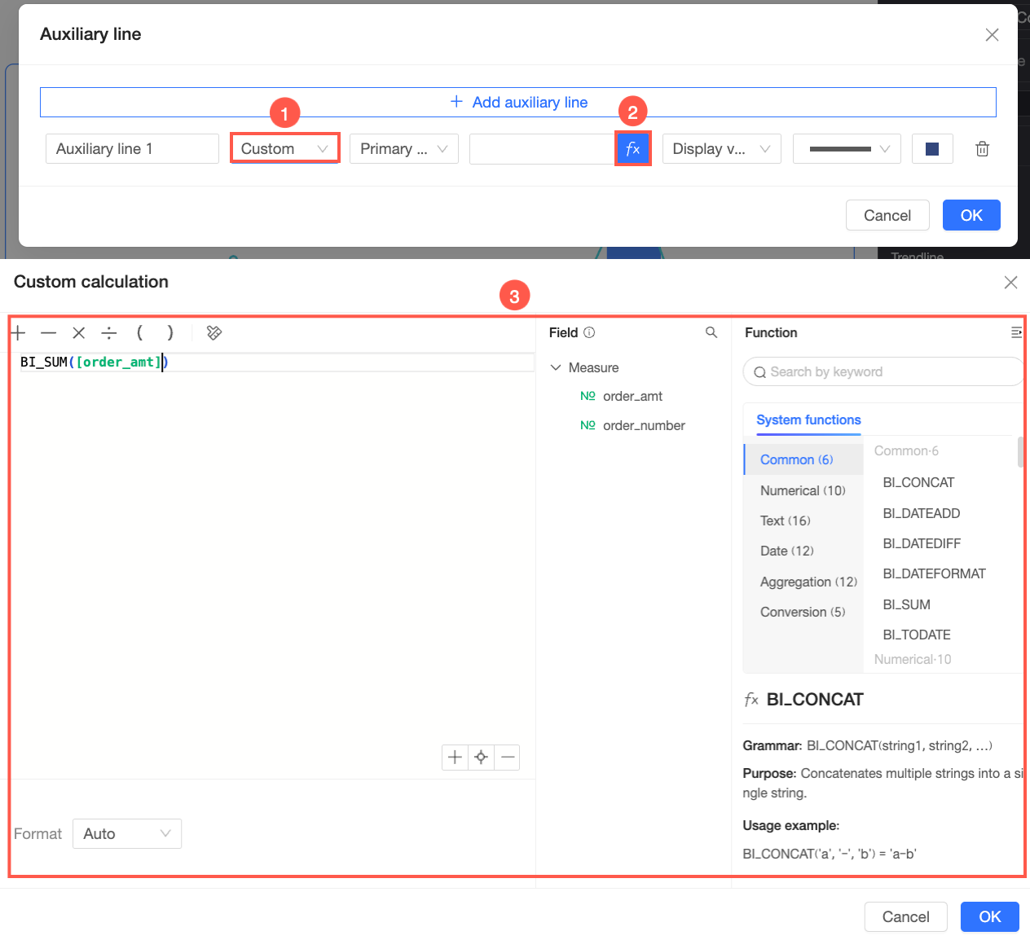
Task: Cancel the Custom calculation panel
Action: pos(905,917)
